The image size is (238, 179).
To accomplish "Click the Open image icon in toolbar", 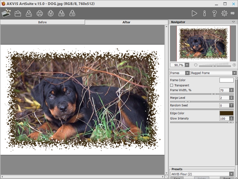I will click(x=18, y=14).
